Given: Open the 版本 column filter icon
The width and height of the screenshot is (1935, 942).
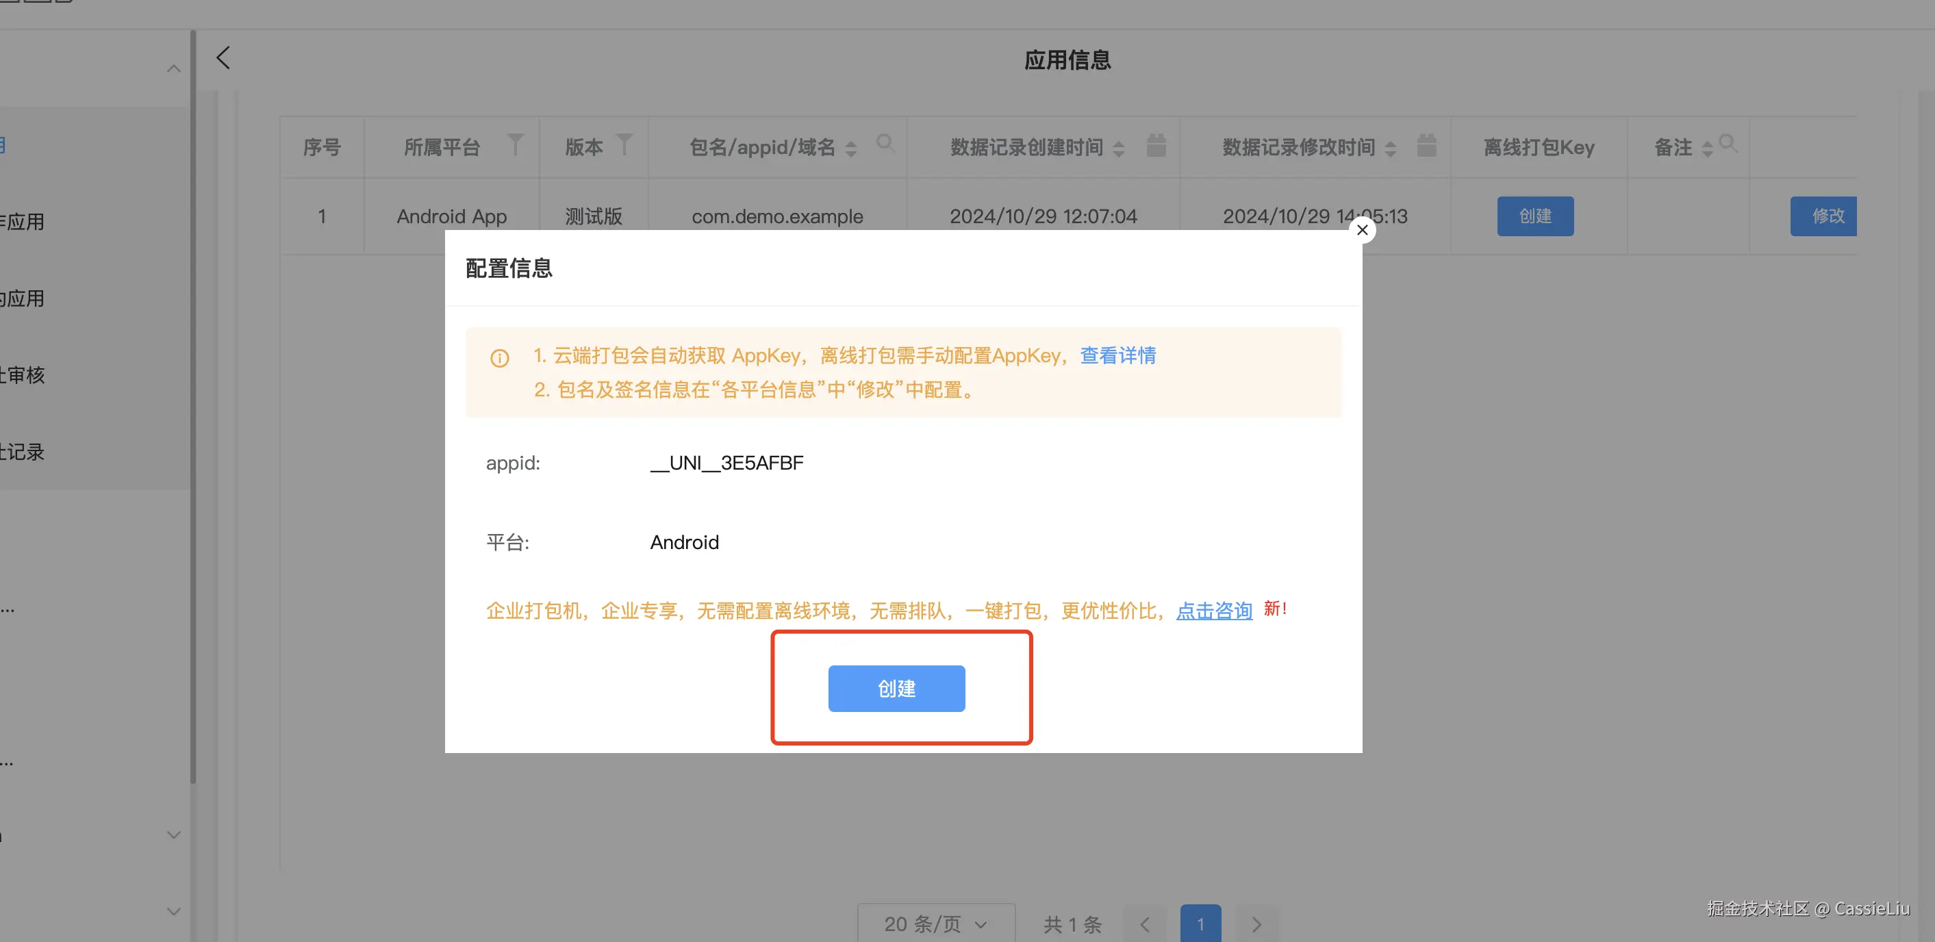Looking at the screenshot, I should [x=624, y=145].
